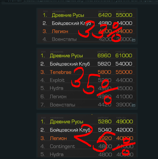Click image icon on second ranking screenshot
The height and width of the screenshot is (159, 158).
coord(133,105)
